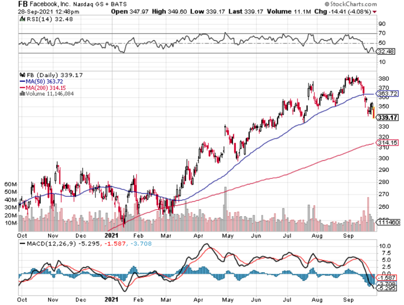
Task: Click the High 349.60 value
Action: [x=169, y=12]
